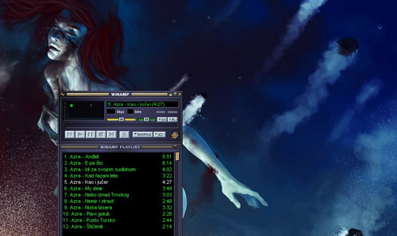Click the song position seek bar
The height and width of the screenshot is (236, 397).
click(121, 126)
